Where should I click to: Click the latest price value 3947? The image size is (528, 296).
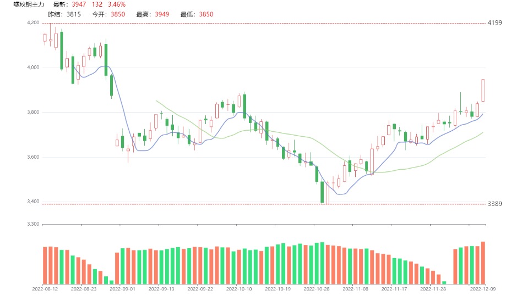coord(79,4)
